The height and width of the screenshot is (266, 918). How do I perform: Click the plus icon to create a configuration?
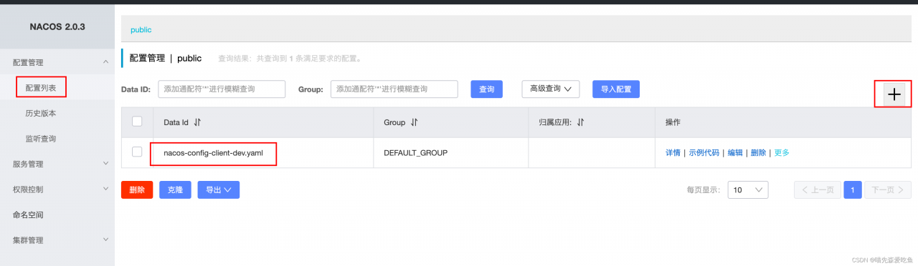pyautogui.click(x=894, y=94)
